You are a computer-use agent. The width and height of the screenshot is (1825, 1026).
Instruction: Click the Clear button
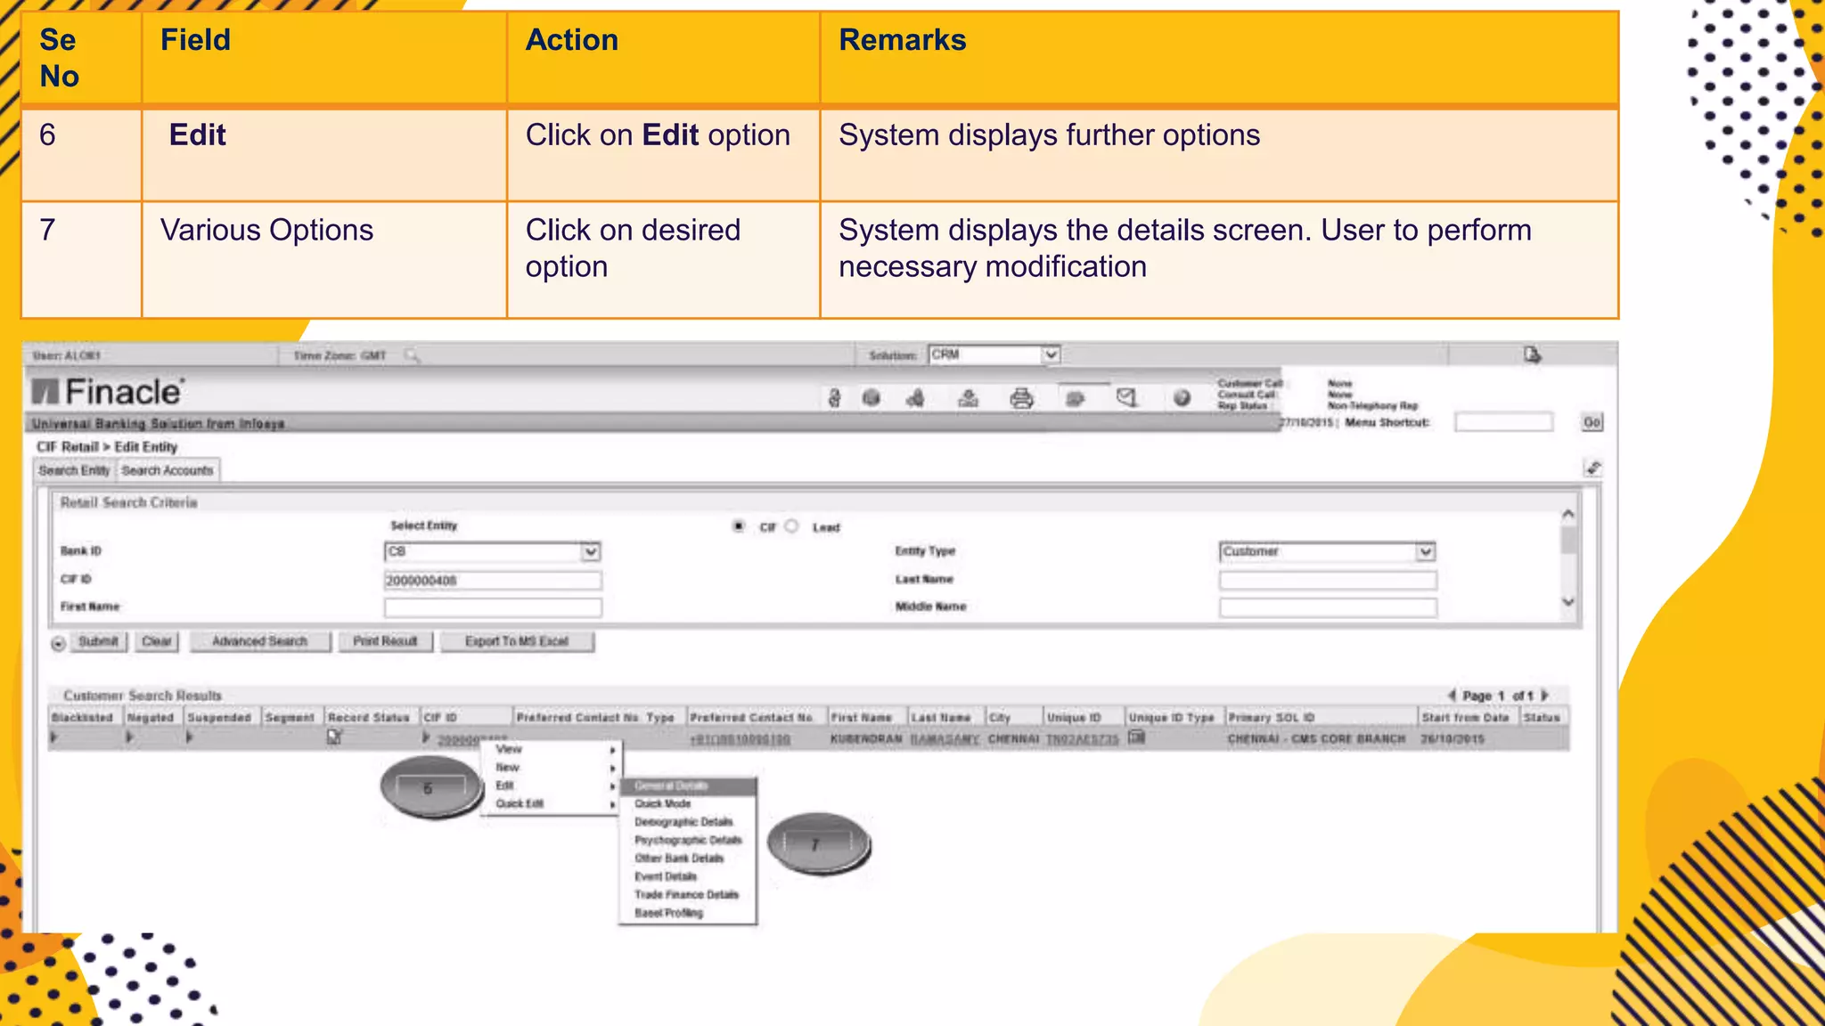pos(157,641)
